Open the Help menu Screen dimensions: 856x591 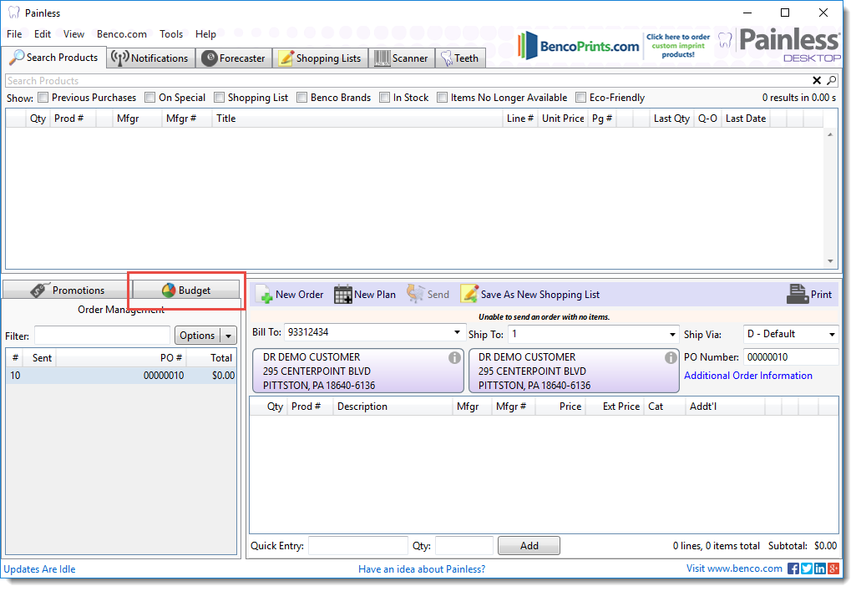(x=205, y=34)
